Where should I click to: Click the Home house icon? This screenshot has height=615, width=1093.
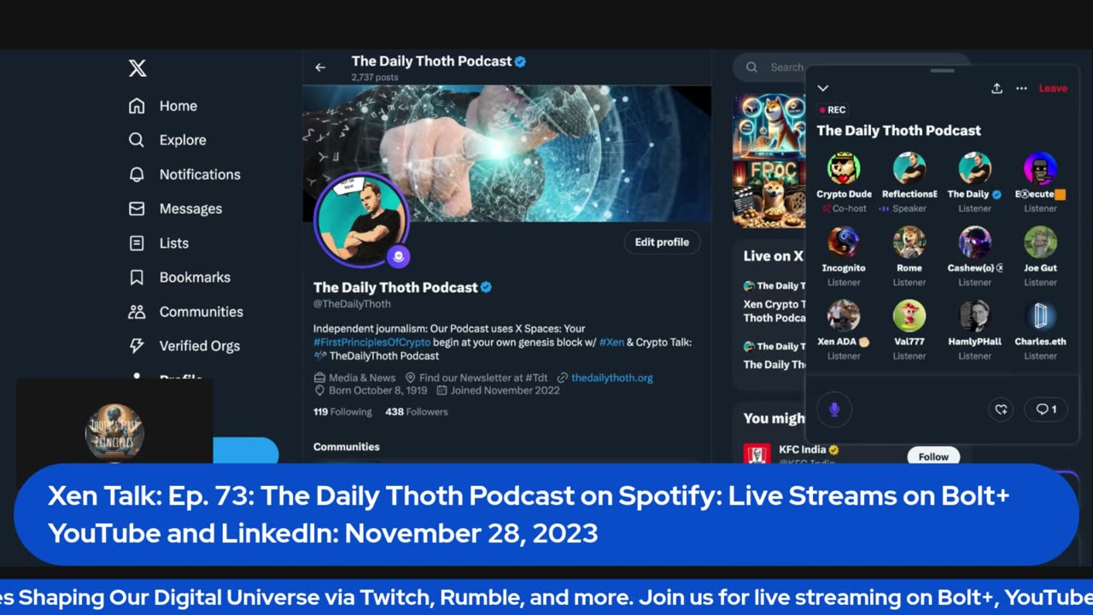(137, 106)
